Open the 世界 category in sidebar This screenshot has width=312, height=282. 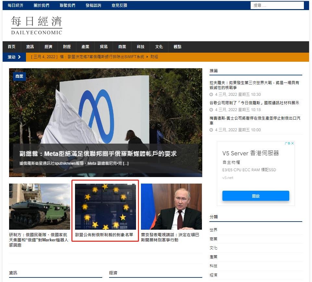click(x=213, y=230)
